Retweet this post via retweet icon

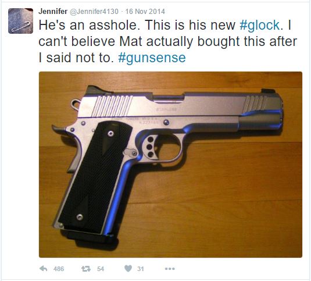[86, 269]
